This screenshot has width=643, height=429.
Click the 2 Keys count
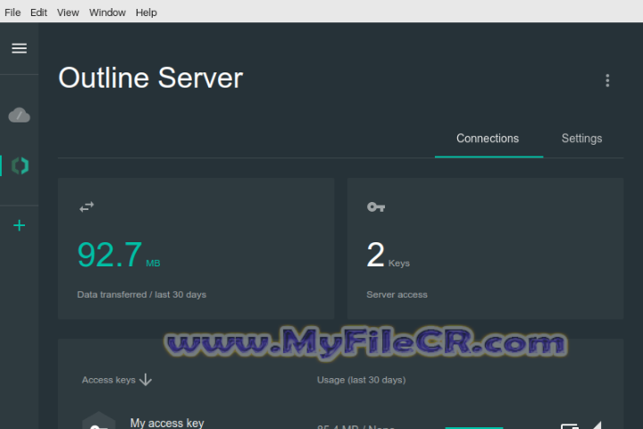tap(388, 255)
